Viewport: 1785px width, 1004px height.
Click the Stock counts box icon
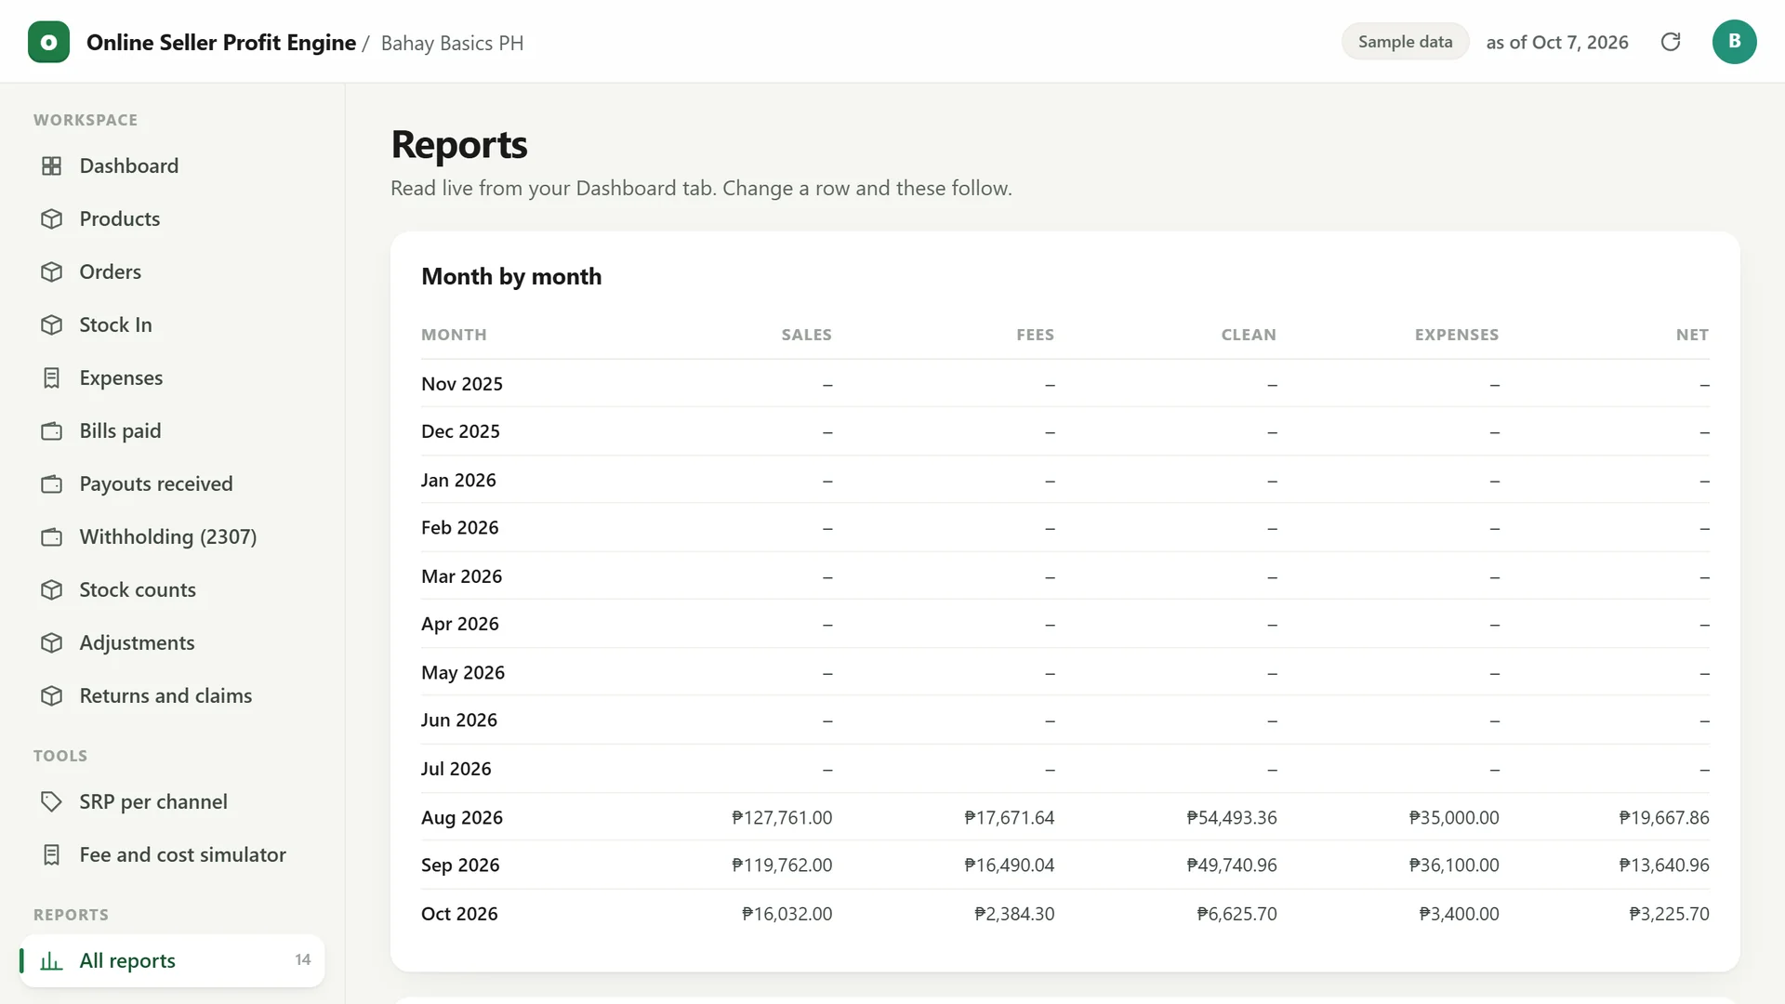coord(52,589)
